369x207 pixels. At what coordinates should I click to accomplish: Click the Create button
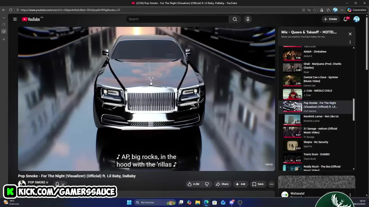pyautogui.click(x=330, y=19)
